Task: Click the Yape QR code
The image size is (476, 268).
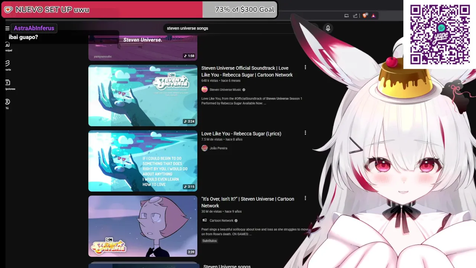Action: [x=440, y=34]
